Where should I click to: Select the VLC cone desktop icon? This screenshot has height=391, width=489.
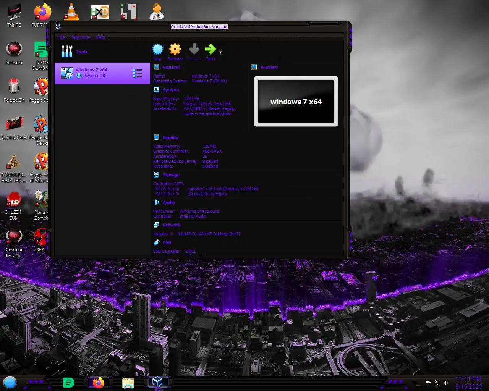(x=71, y=12)
